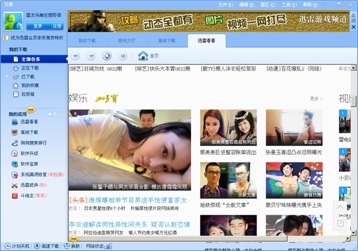
Task: Launch the 斗地主 game
Action: point(29,196)
